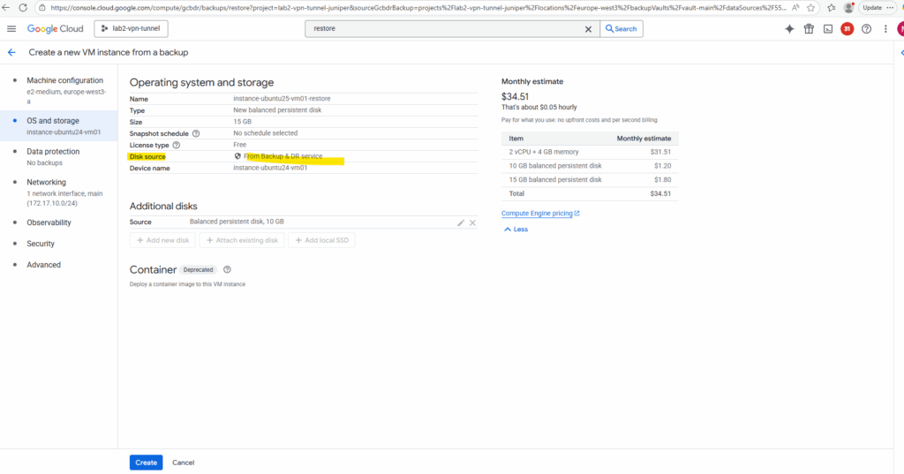Show help for License type

click(x=177, y=146)
